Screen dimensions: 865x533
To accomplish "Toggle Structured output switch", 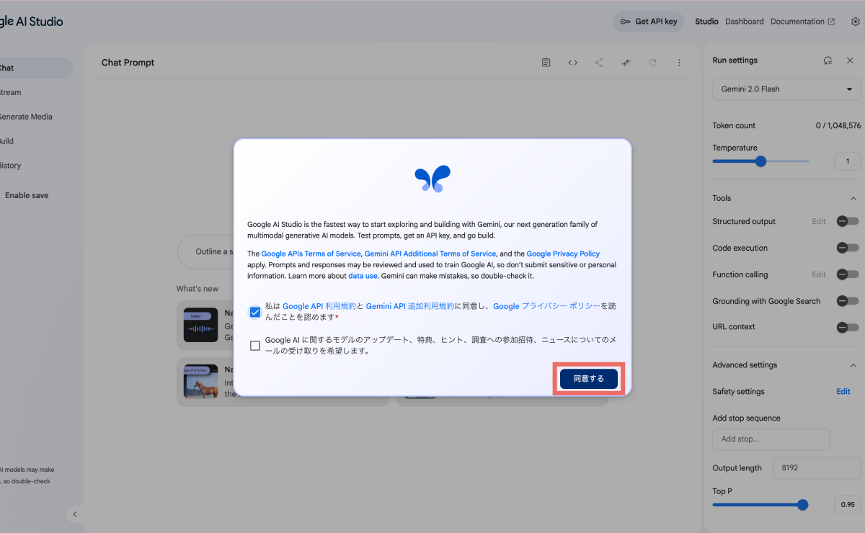I will 848,221.
